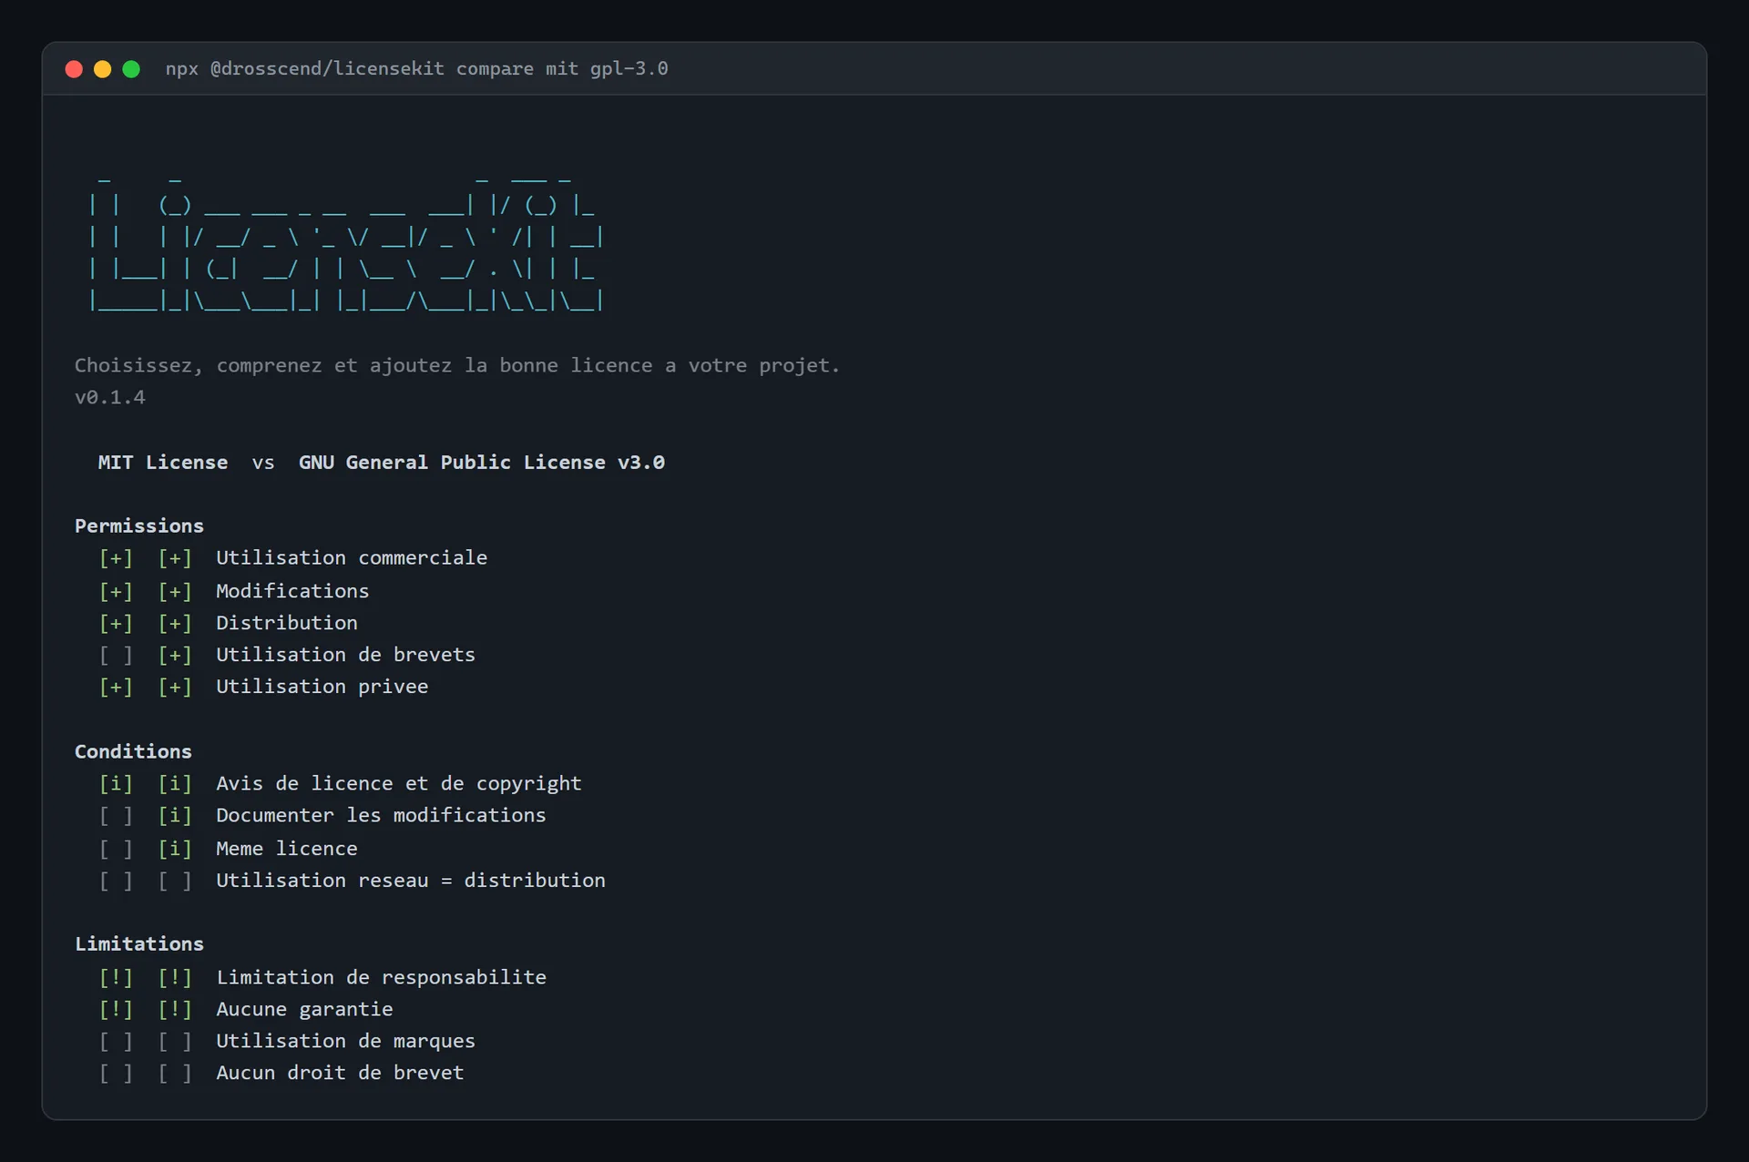Click empty GPL marker for Aucun droit de brevet
This screenshot has width=1749, height=1162.
(175, 1073)
